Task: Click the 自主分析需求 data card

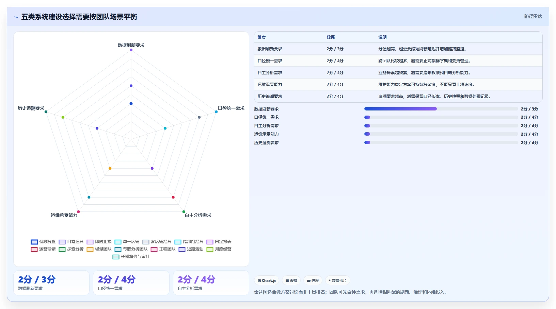Action: pyautogui.click(x=211, y=283)
